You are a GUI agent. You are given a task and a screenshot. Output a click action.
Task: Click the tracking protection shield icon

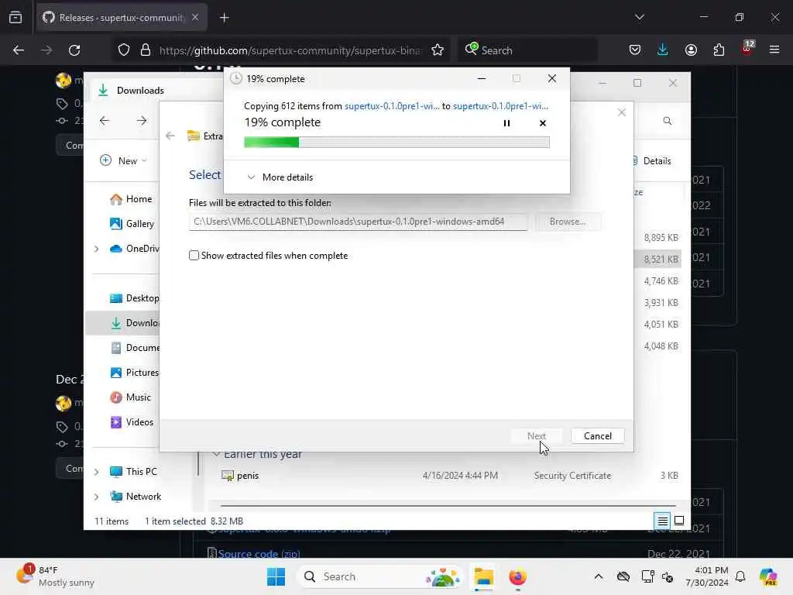[124, 50]
